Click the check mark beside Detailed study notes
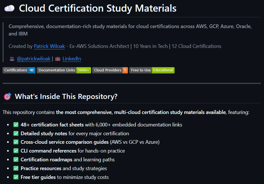Screen dimensions: 264x184 [16, 134]
